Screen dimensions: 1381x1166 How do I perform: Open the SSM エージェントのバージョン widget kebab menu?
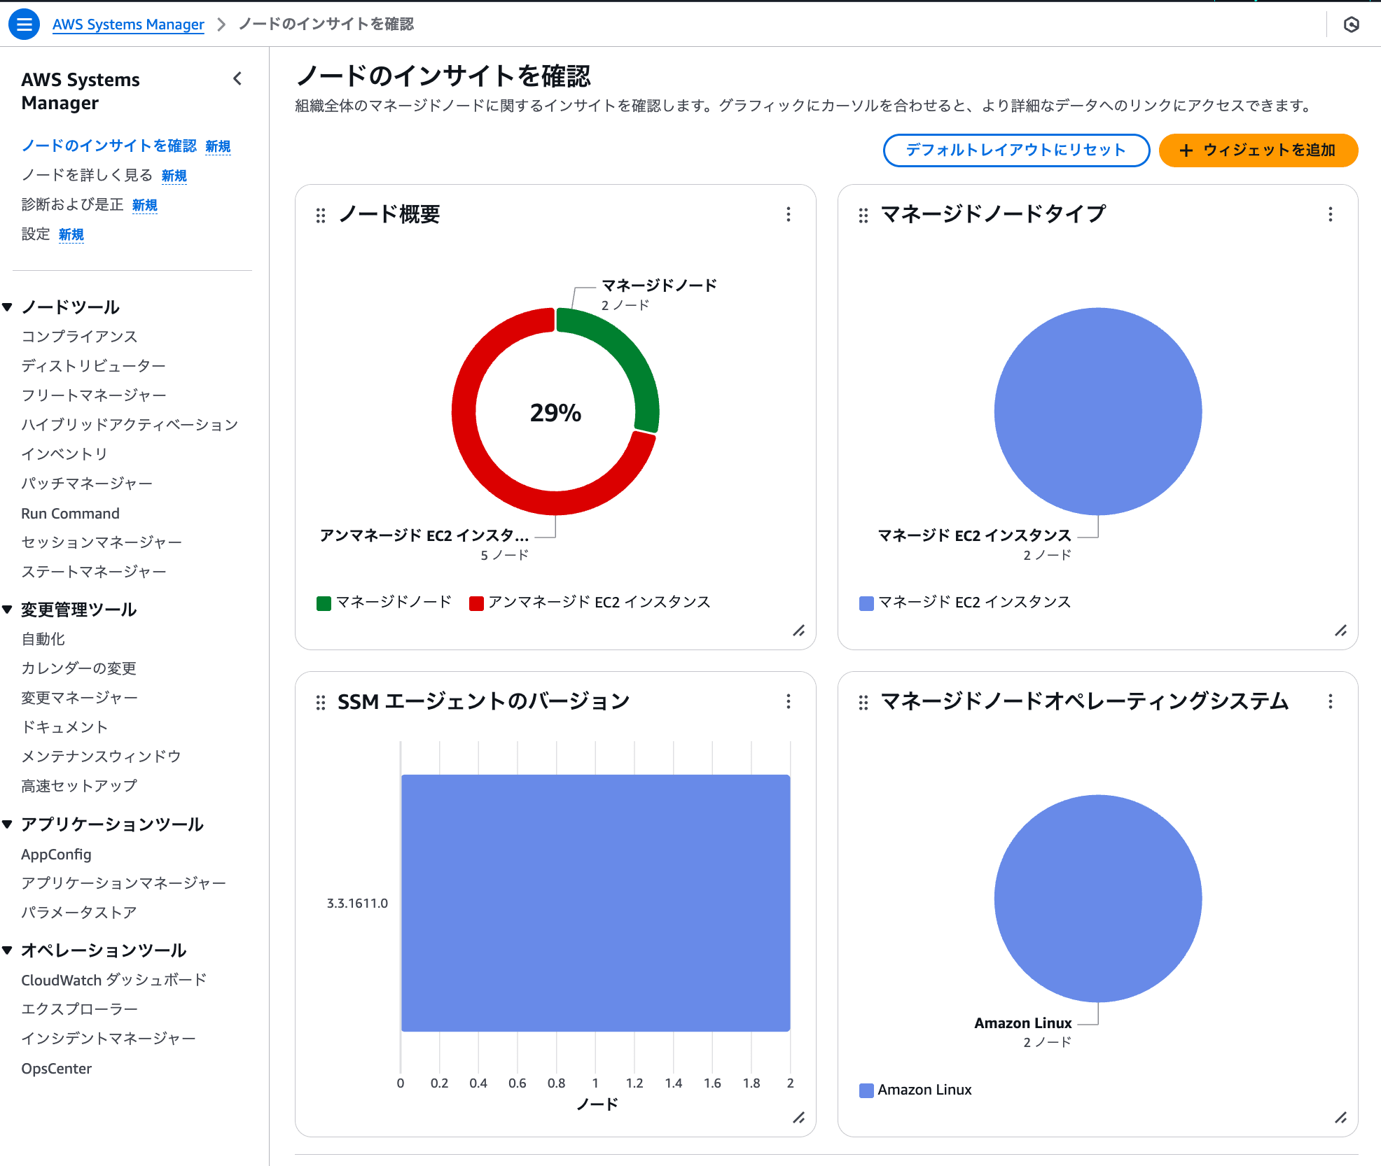(789, 701)
